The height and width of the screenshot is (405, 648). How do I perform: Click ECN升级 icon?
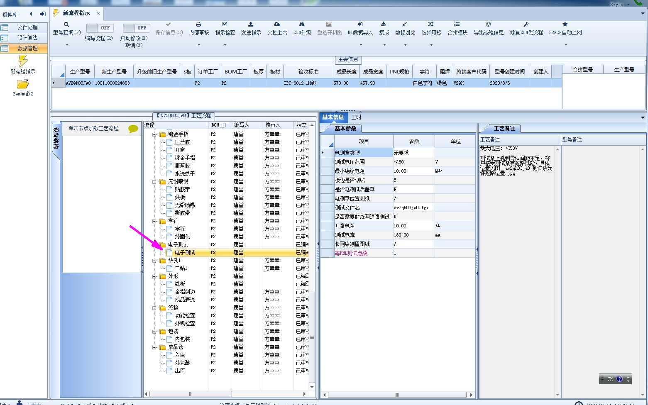pos(302,24)
